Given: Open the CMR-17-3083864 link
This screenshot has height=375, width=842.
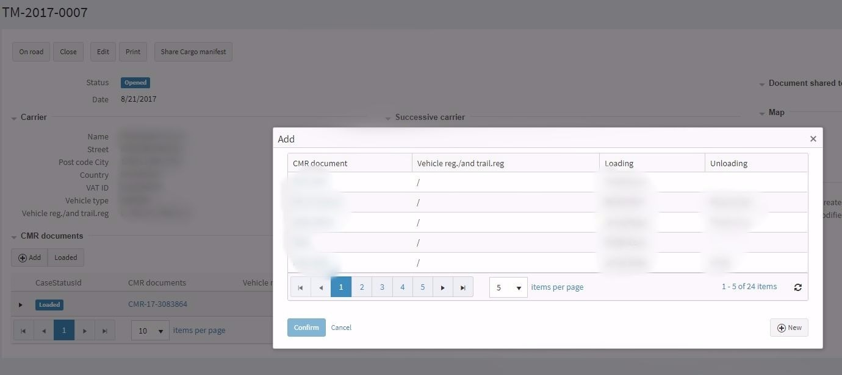Looking at the screenshot, I should (x=157, y=304).
